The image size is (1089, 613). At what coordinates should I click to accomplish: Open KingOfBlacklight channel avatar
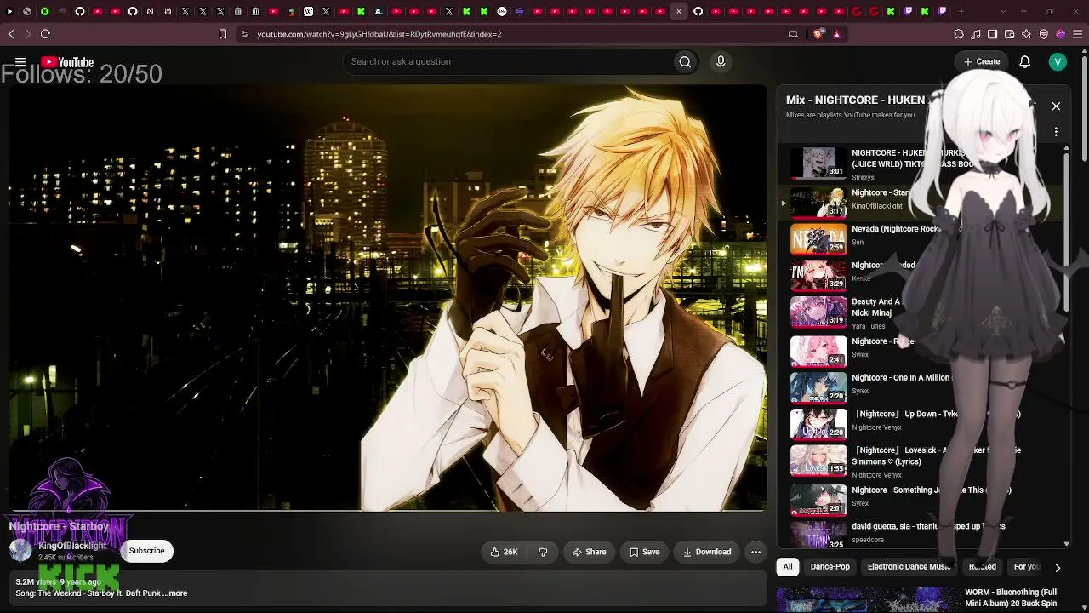[20, 550]
